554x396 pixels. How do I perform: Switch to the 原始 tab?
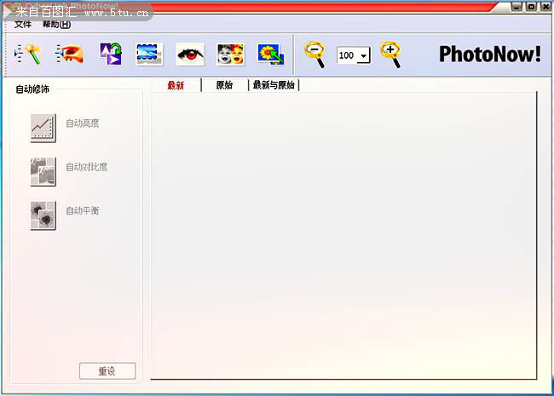(x=224, y=85)
